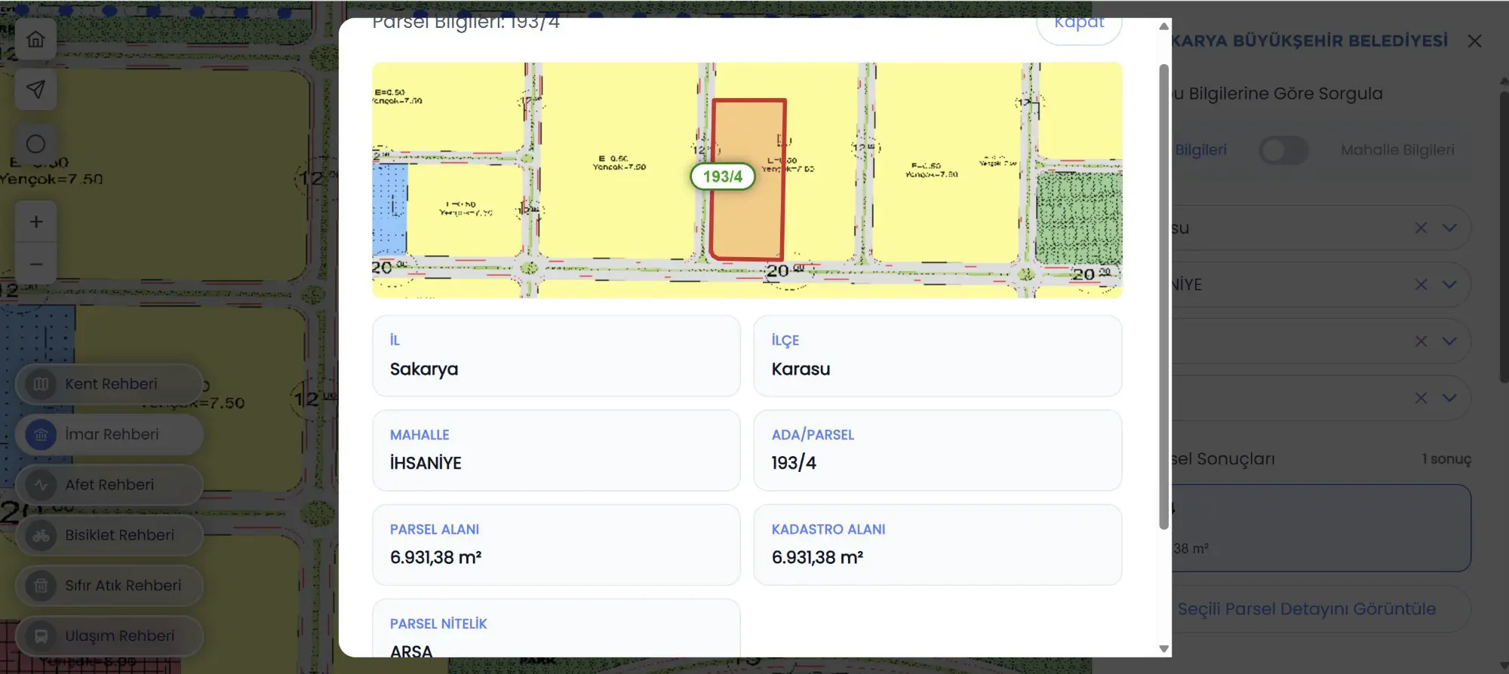This screenshot has width=1509, height=674.
Task: Open Afet Rehberi guide
Action: [109, 485]
